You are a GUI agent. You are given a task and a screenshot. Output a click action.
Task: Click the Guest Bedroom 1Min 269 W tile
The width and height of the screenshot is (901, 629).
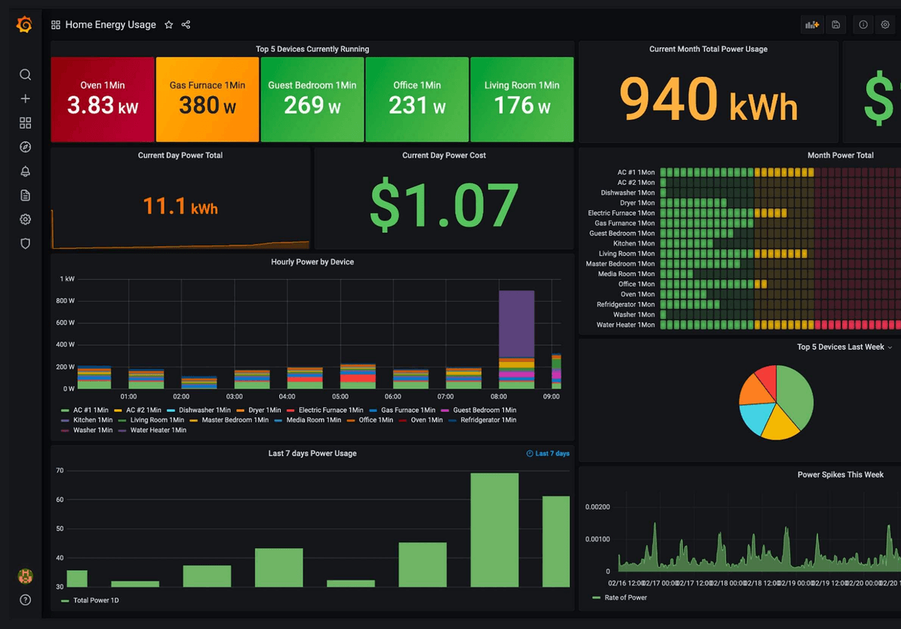[312, 99]
